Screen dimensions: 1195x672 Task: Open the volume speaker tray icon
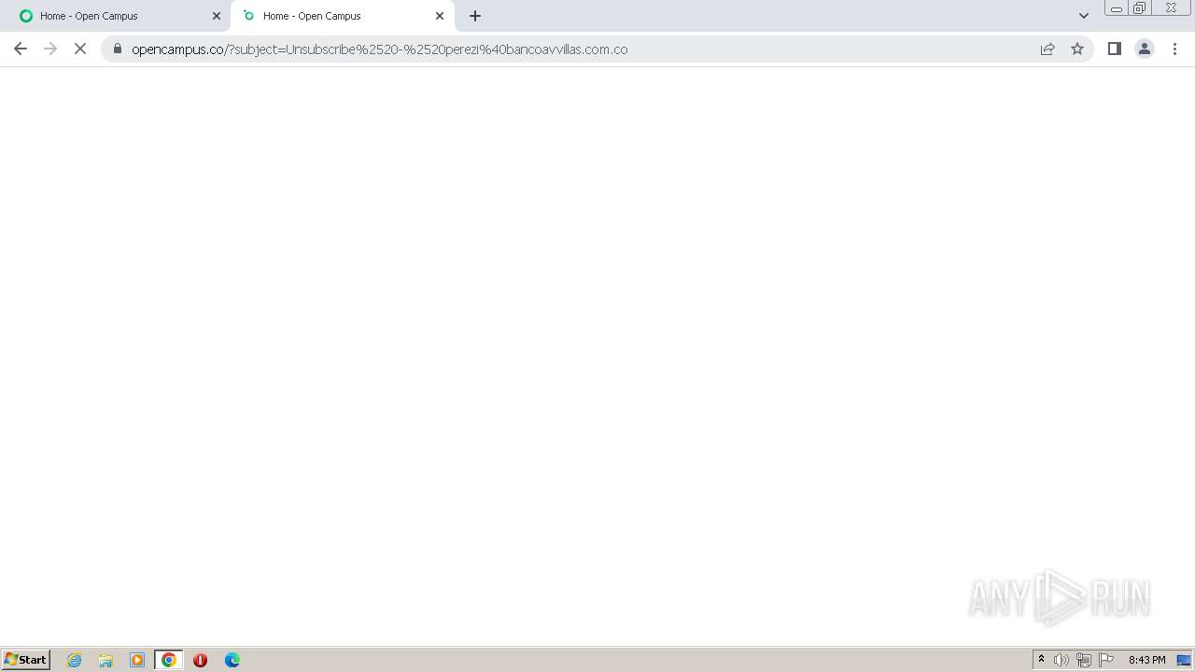1061,660
